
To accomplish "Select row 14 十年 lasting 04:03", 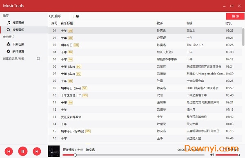I will (145, 124).
